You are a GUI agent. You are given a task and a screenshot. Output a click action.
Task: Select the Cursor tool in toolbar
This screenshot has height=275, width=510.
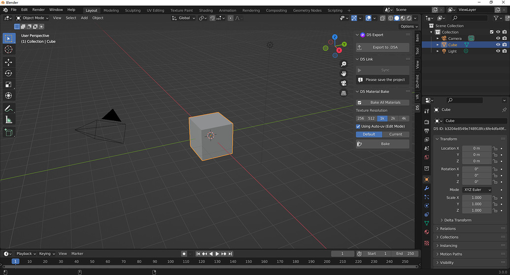click(x=8, y=49)
